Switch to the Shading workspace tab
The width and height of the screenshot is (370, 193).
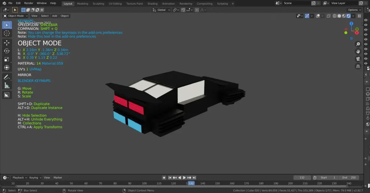(152, 4)
